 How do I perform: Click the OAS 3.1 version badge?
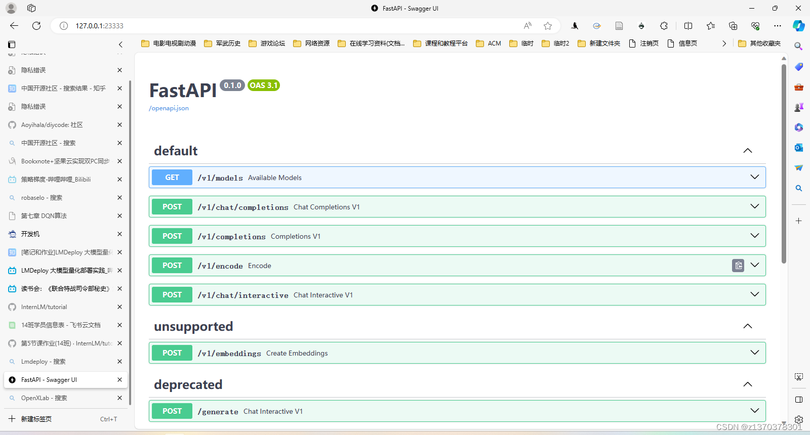click(264, 85)
